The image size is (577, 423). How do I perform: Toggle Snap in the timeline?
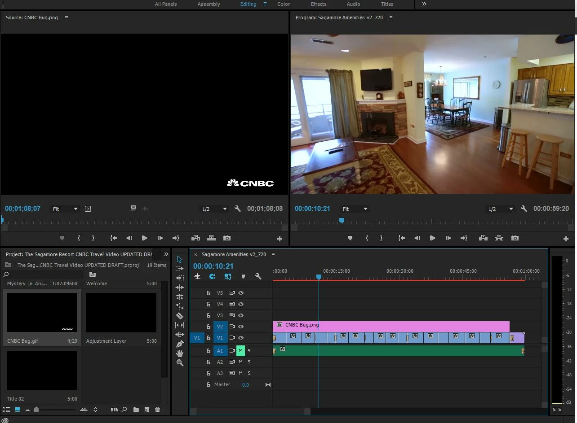212,277
